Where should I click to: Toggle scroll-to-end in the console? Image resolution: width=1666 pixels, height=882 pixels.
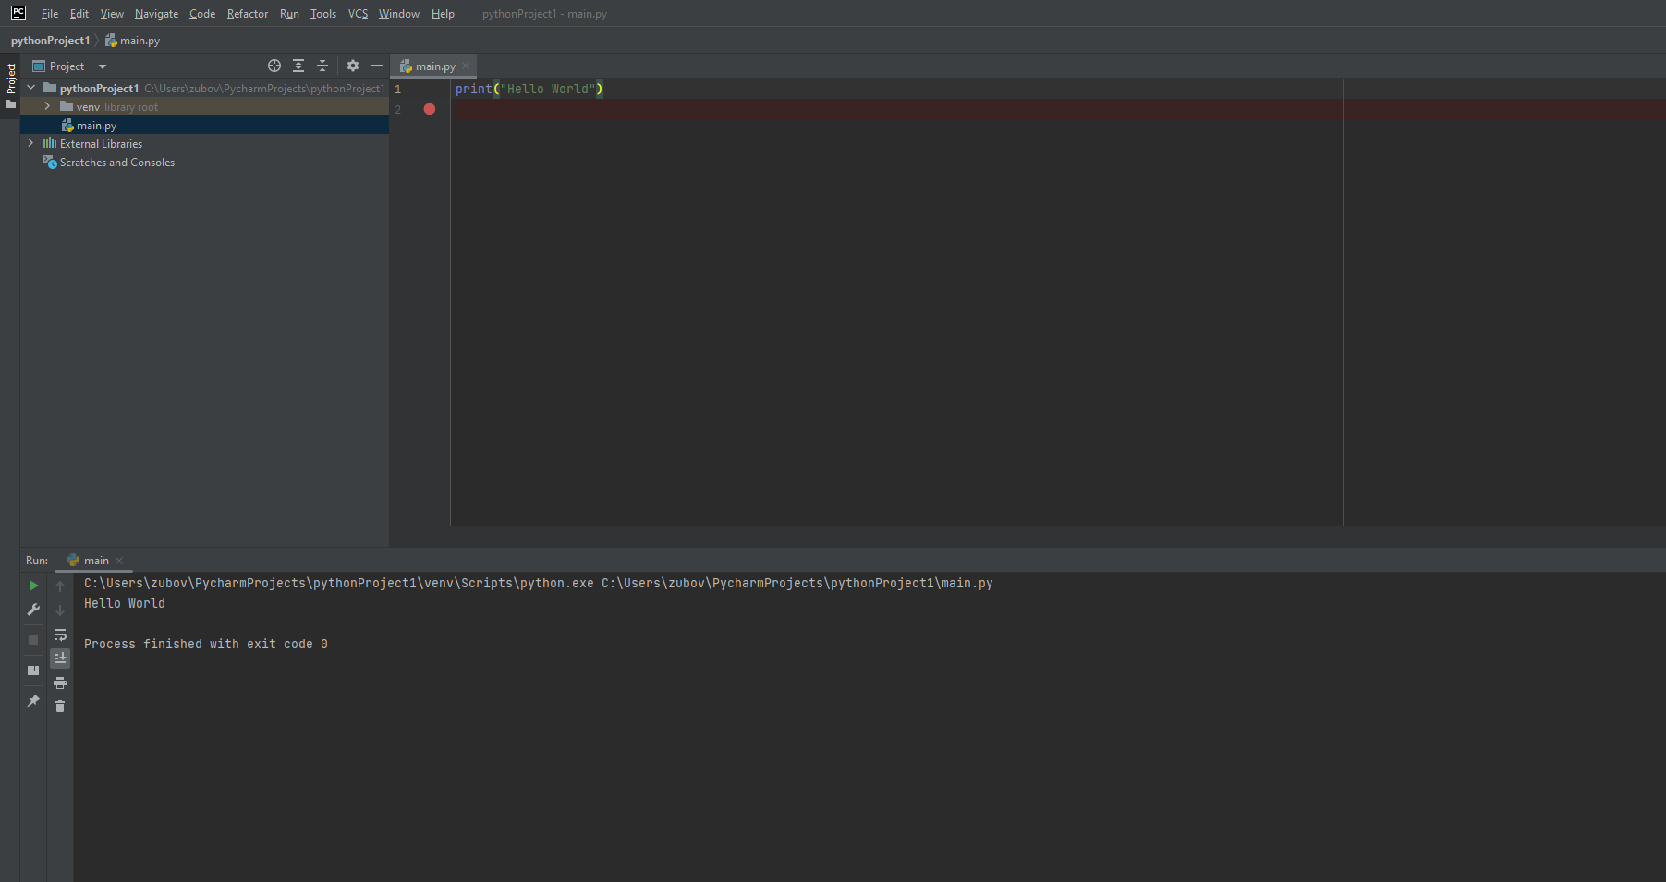coord(60,658)
